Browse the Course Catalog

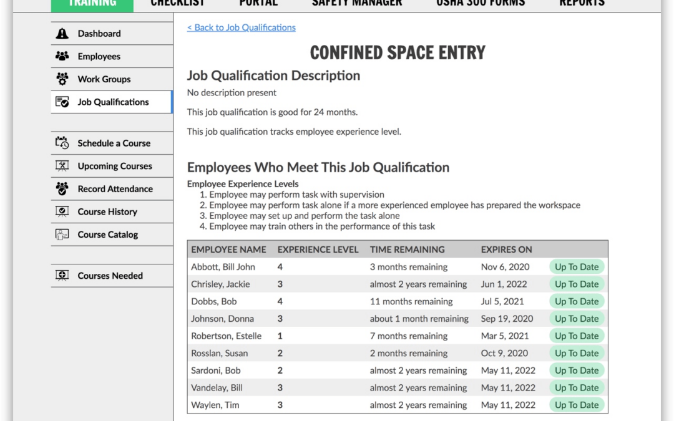112,234
